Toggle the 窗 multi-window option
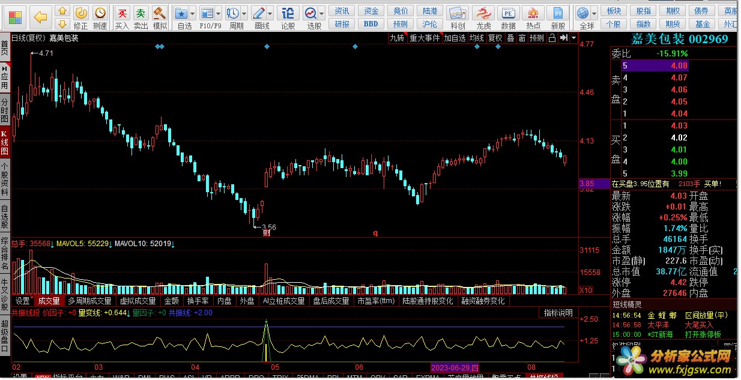Screen dimensions: 741x380 (x=522, y=37)
